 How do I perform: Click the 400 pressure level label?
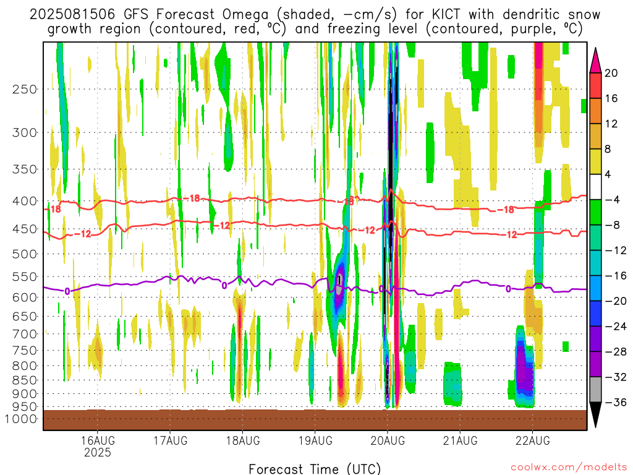click(25, 201)
